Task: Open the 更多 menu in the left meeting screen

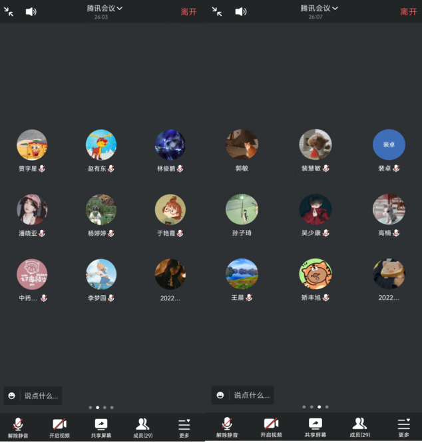Action: (x=184, y=427)
